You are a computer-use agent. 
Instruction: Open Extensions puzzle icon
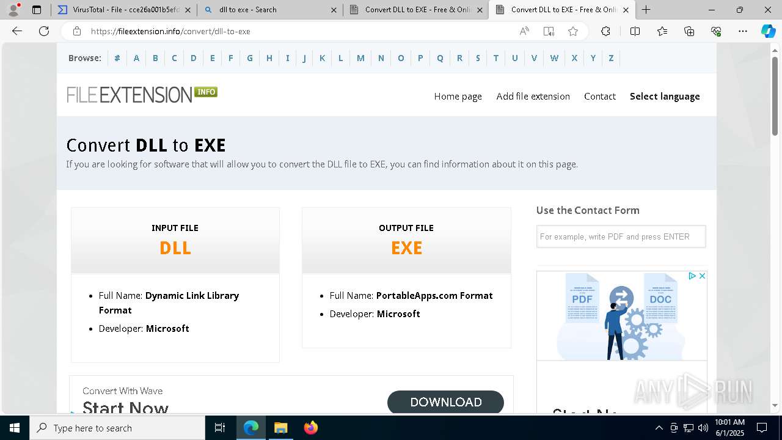605,31
